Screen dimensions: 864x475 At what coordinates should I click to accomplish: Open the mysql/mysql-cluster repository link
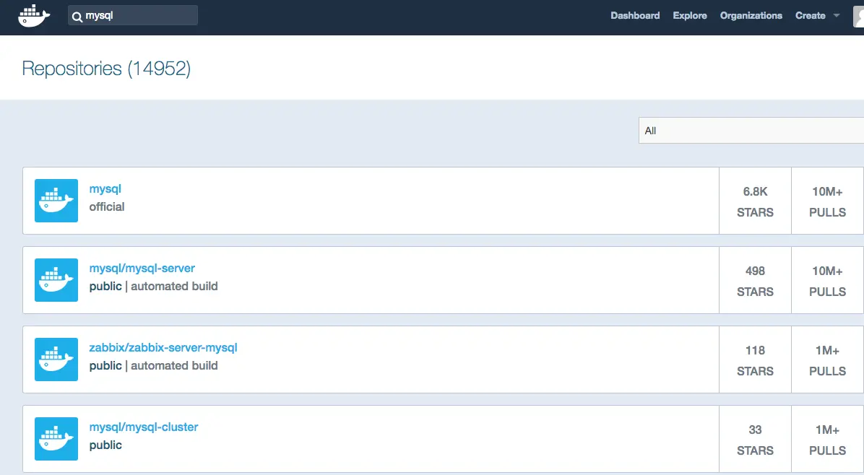(143, 427)
